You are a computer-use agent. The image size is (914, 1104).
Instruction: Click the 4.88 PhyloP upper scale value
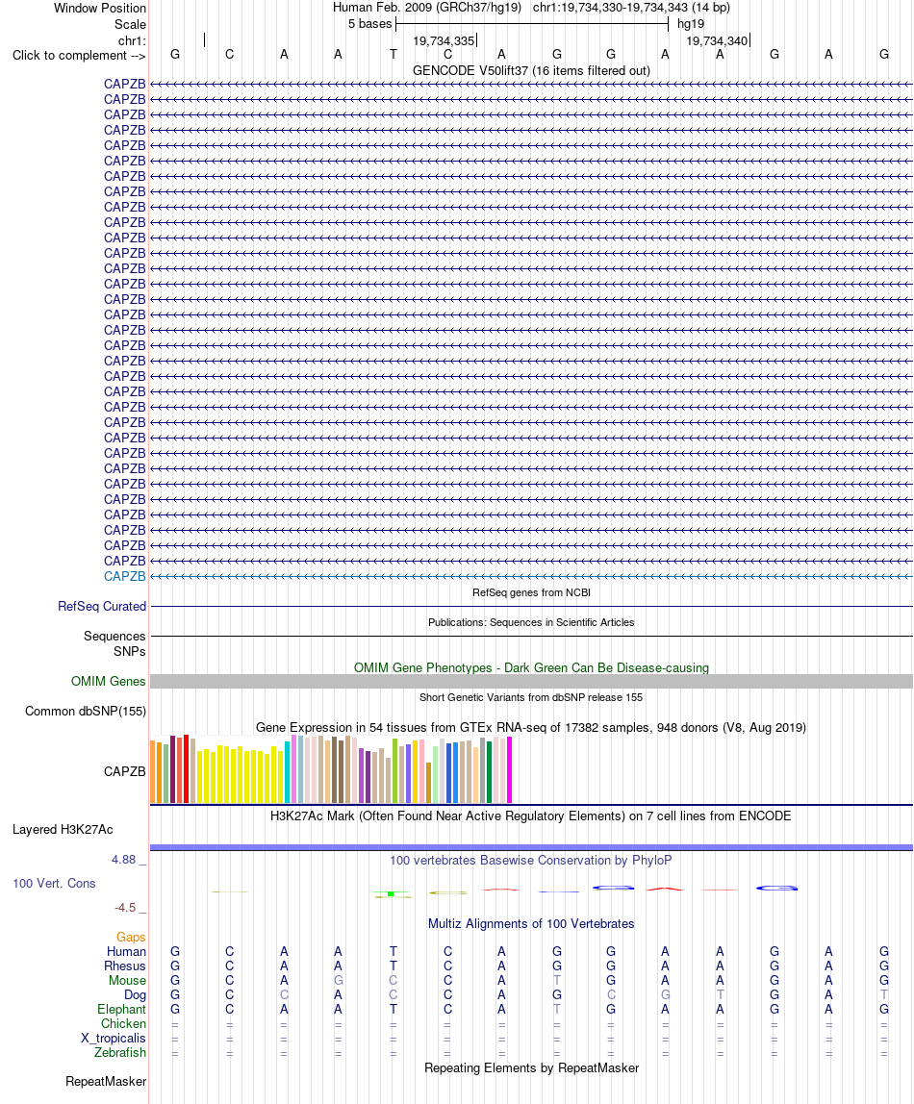[x=123, y=860]
